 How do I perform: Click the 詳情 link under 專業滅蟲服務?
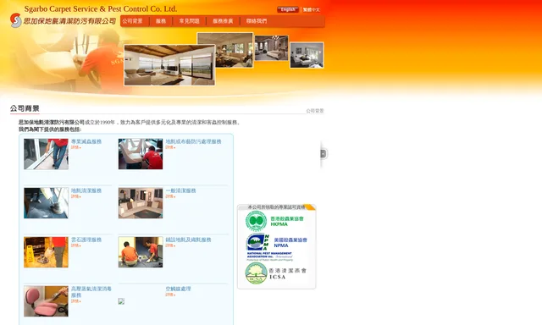76,147
